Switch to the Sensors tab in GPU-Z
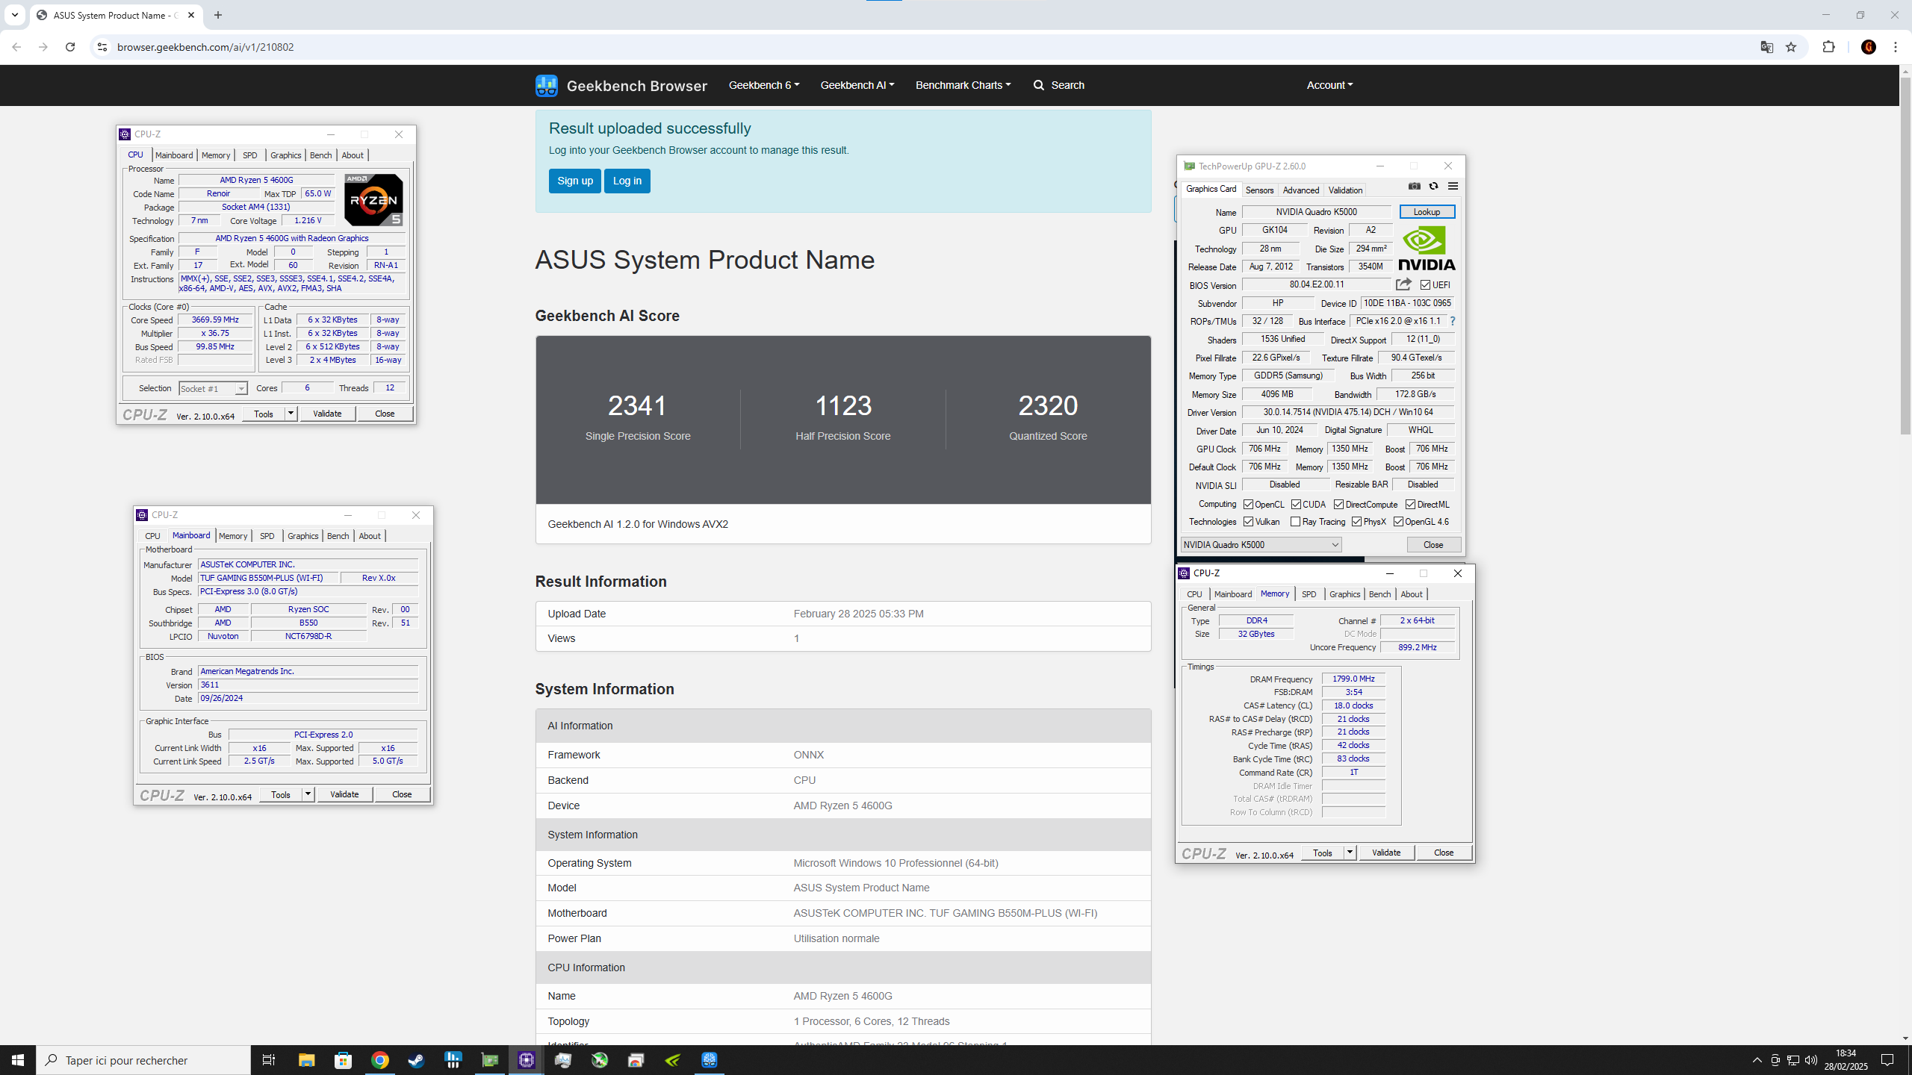 point(1259,190)
